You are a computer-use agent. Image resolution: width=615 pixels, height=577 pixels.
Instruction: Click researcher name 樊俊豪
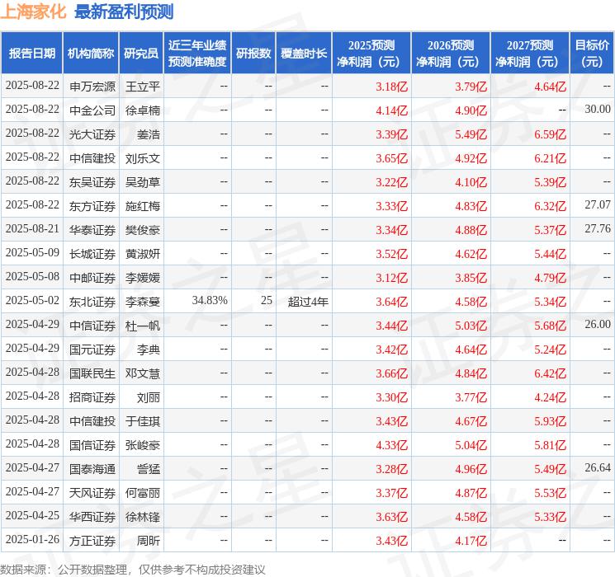(x=143, y=229)
